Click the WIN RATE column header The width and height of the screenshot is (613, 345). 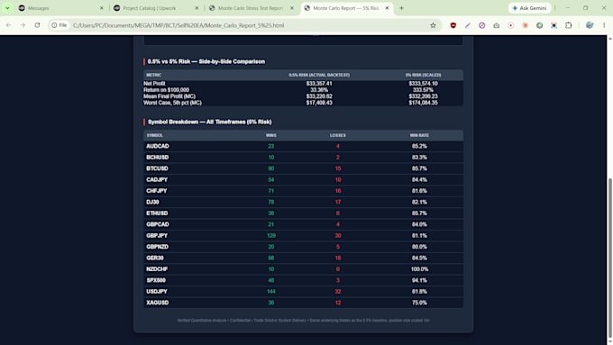point(419,135)
